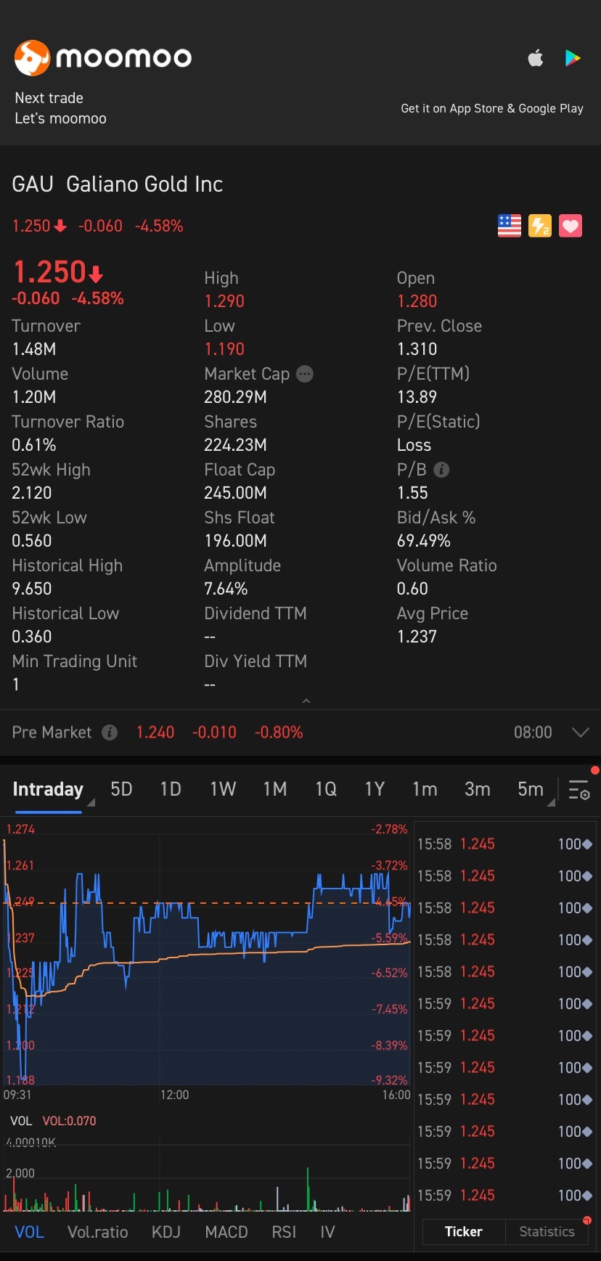Tap the P/E(TTM) value 13.89
Image resolution: width=601 pixels, height=1261 pixels.
click(417, 397)
